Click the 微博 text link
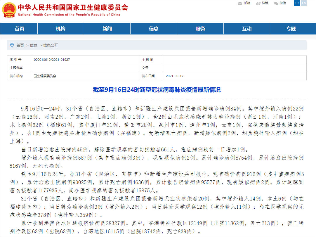Screen dimensions: 316x237 [x=265, y=3]
